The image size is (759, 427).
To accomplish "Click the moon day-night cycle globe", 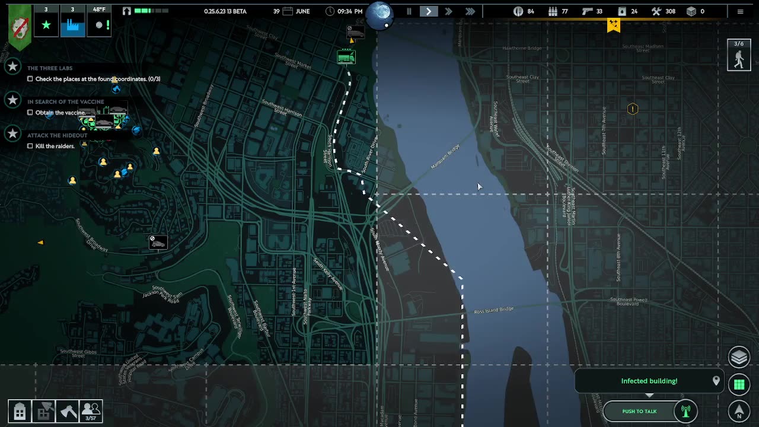I will pyautogui.click(x=379, y=14).
